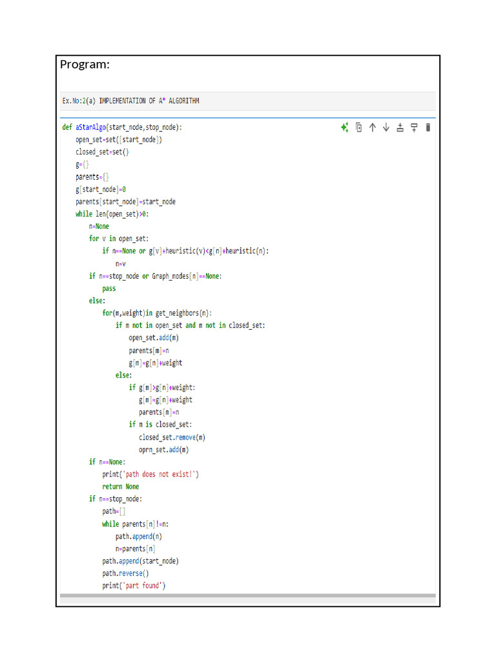This screenshot has height=662, width=496.
Task: Click the 'closed_set.remove(m)' code line
Action: [172, 437]
